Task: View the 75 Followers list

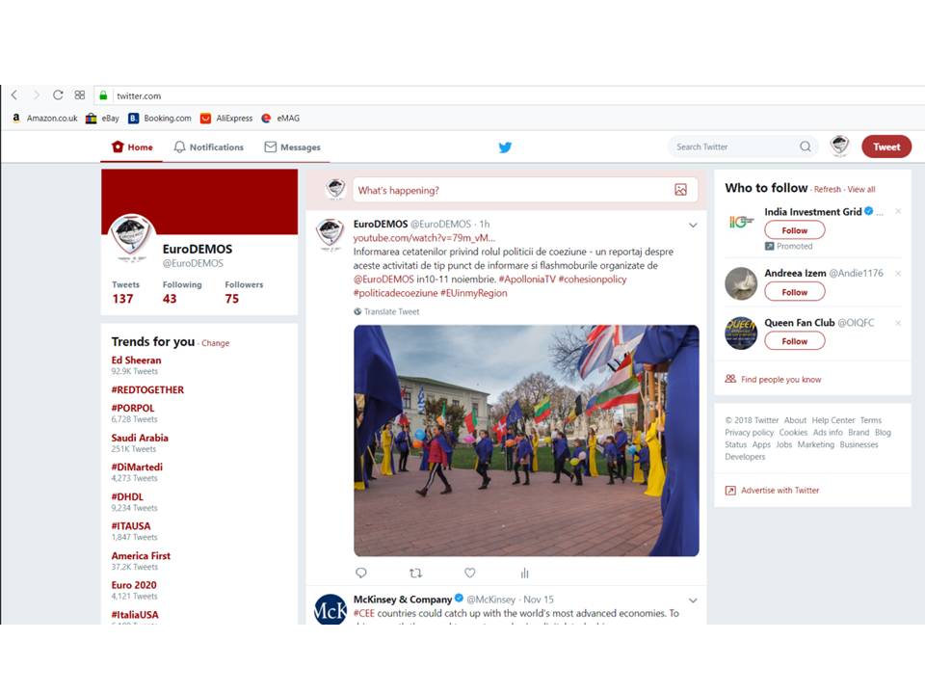Action: (x=244, y=292)
